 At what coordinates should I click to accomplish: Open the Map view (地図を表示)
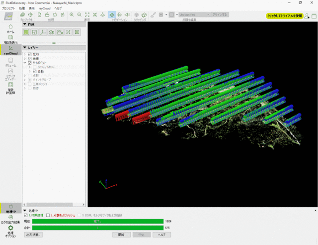tap(10, 39)
